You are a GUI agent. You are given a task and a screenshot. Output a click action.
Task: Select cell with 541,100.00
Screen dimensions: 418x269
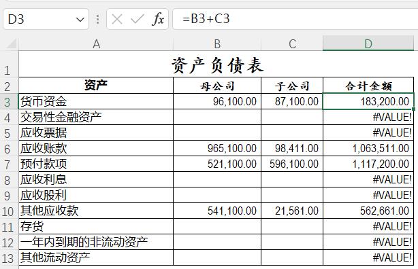tap(217, 211)
